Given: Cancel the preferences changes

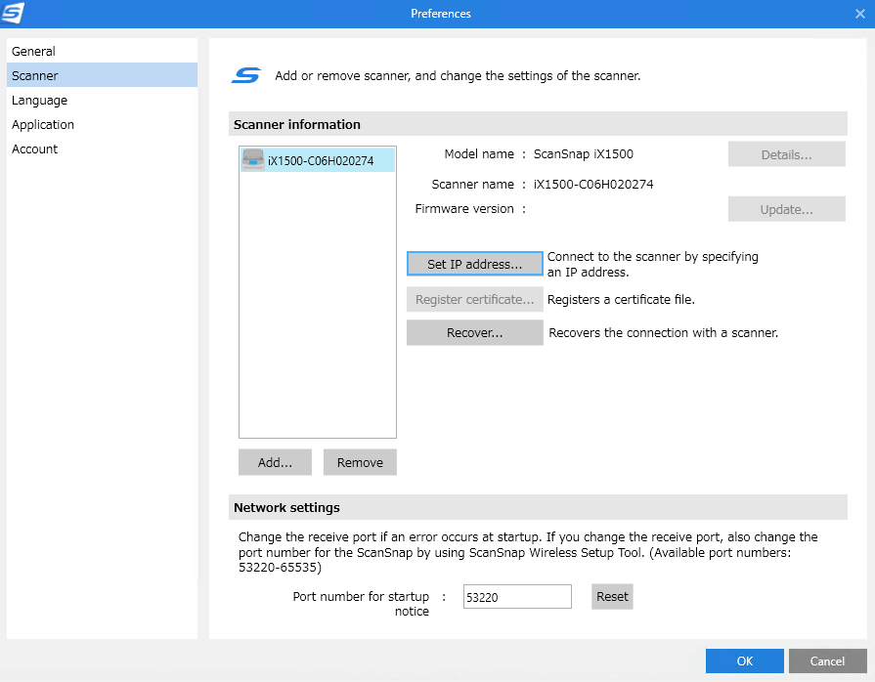Looking at the screenshot, I should [827, 661].
